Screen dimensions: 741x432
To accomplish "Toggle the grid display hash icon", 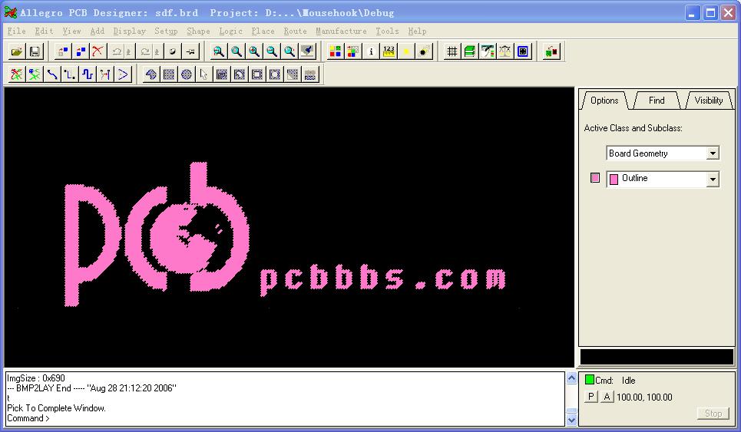I will 452,51.
